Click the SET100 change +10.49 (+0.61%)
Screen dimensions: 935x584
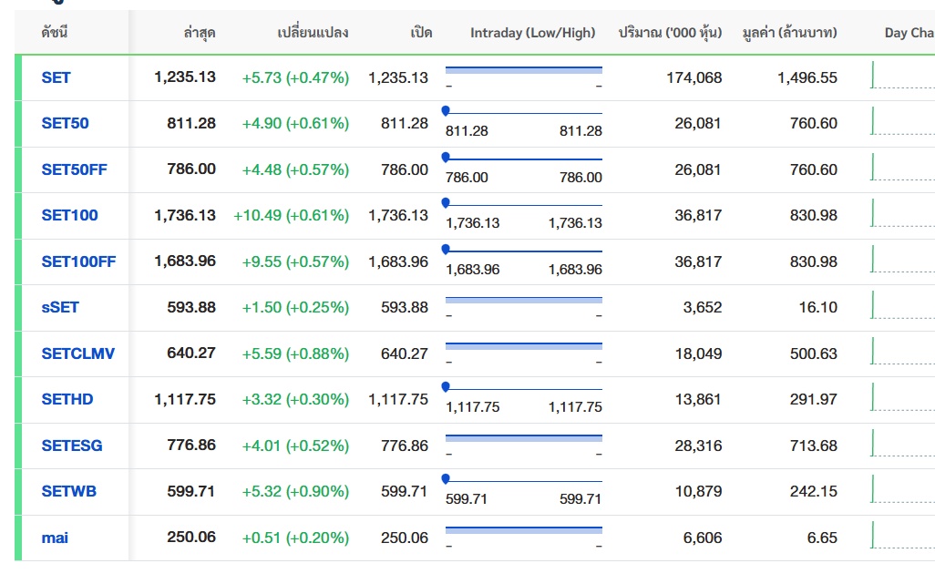[x=291, y=215]
